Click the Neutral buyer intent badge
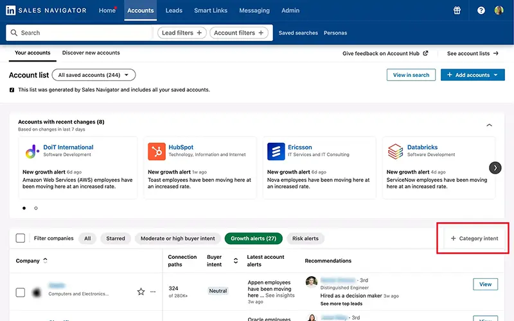 (x=218, y=291)
